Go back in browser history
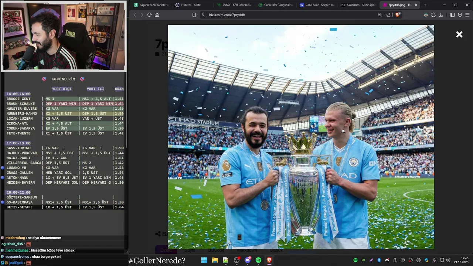The width and height of the screenshot is (473, 266). pyautogui.click(x=135, y=15)
